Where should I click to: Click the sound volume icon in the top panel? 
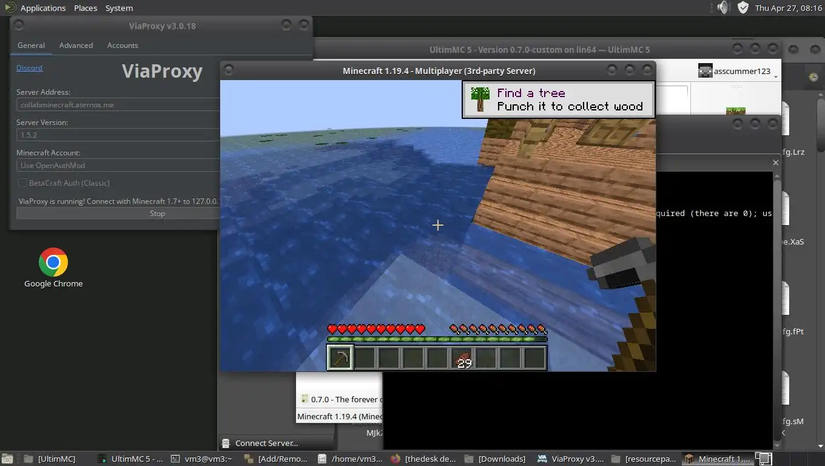point(722,8)
